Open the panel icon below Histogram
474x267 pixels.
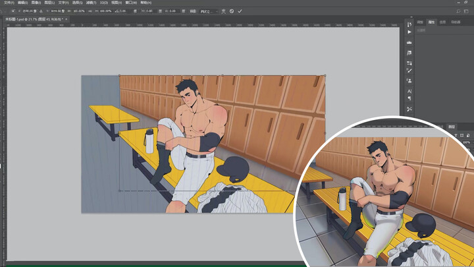coord(409,53)
